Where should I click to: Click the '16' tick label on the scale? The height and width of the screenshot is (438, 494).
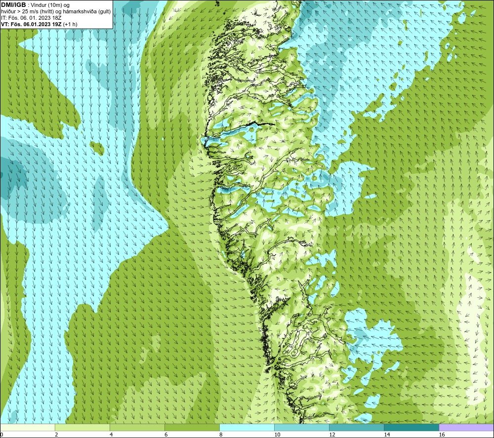(442, 435)
